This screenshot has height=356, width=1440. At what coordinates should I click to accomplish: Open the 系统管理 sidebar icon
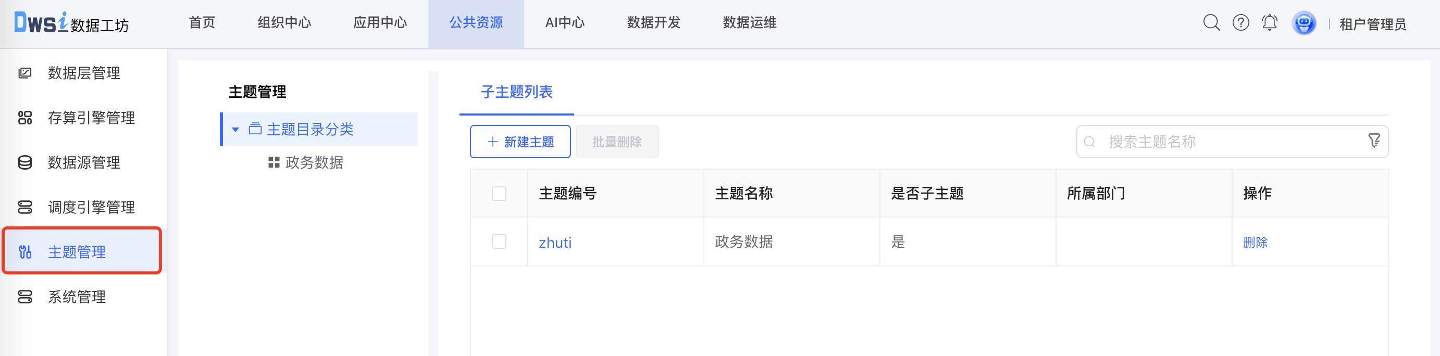(24, 297)
